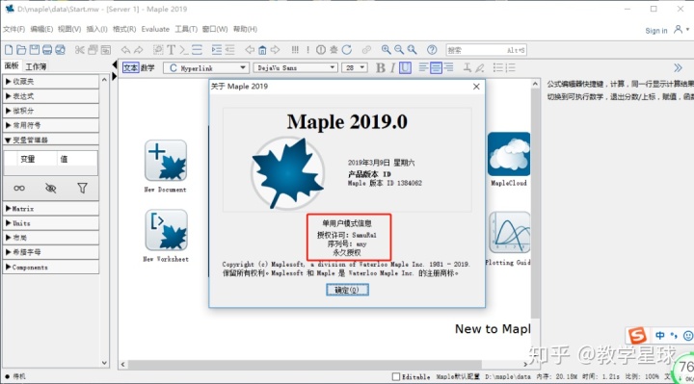Click the Sign in link
Screen dimensions: 694x384
656,31
